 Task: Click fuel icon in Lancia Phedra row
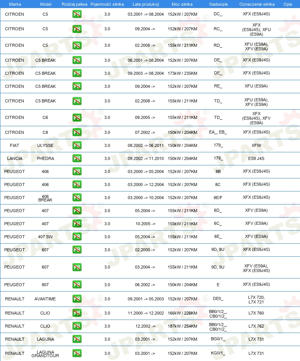[77, 158]
